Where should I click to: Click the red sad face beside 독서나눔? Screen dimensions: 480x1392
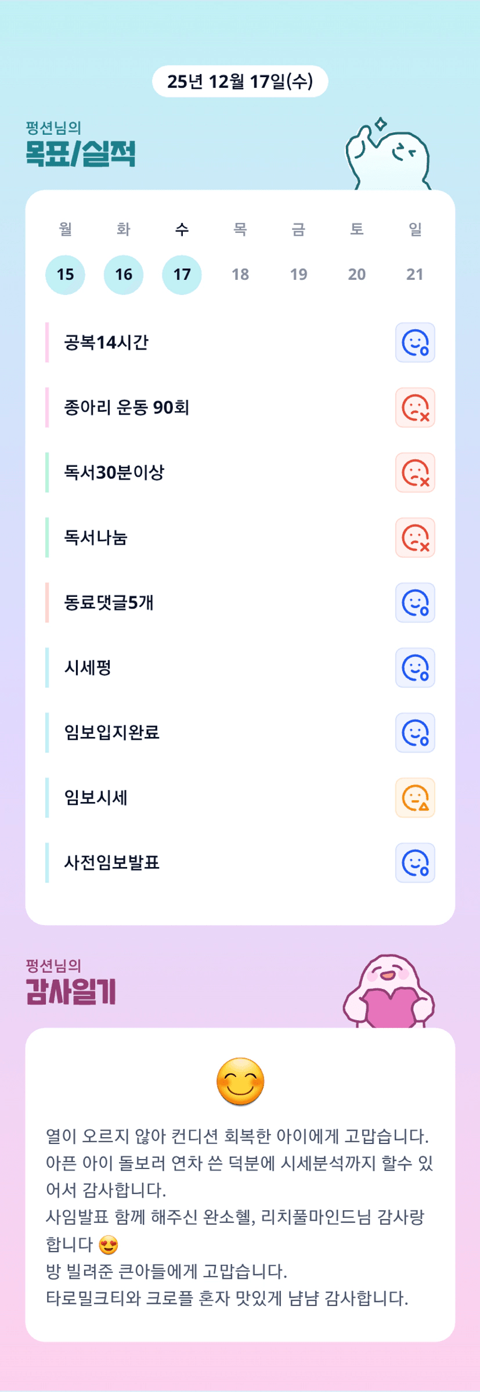[x=415, y=538]
